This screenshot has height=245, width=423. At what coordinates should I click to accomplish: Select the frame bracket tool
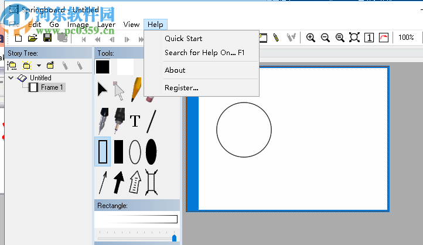[151, 182]
